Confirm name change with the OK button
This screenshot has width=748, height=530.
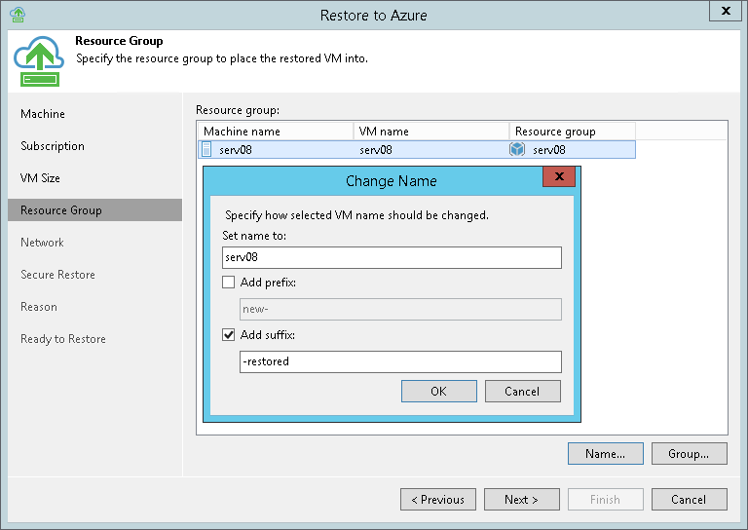(x=438, y=391)
